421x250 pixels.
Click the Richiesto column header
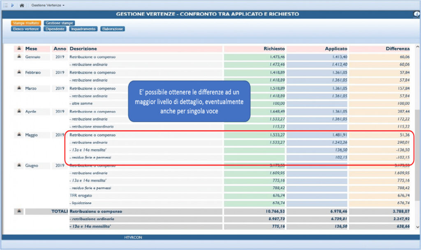point(274,49)
